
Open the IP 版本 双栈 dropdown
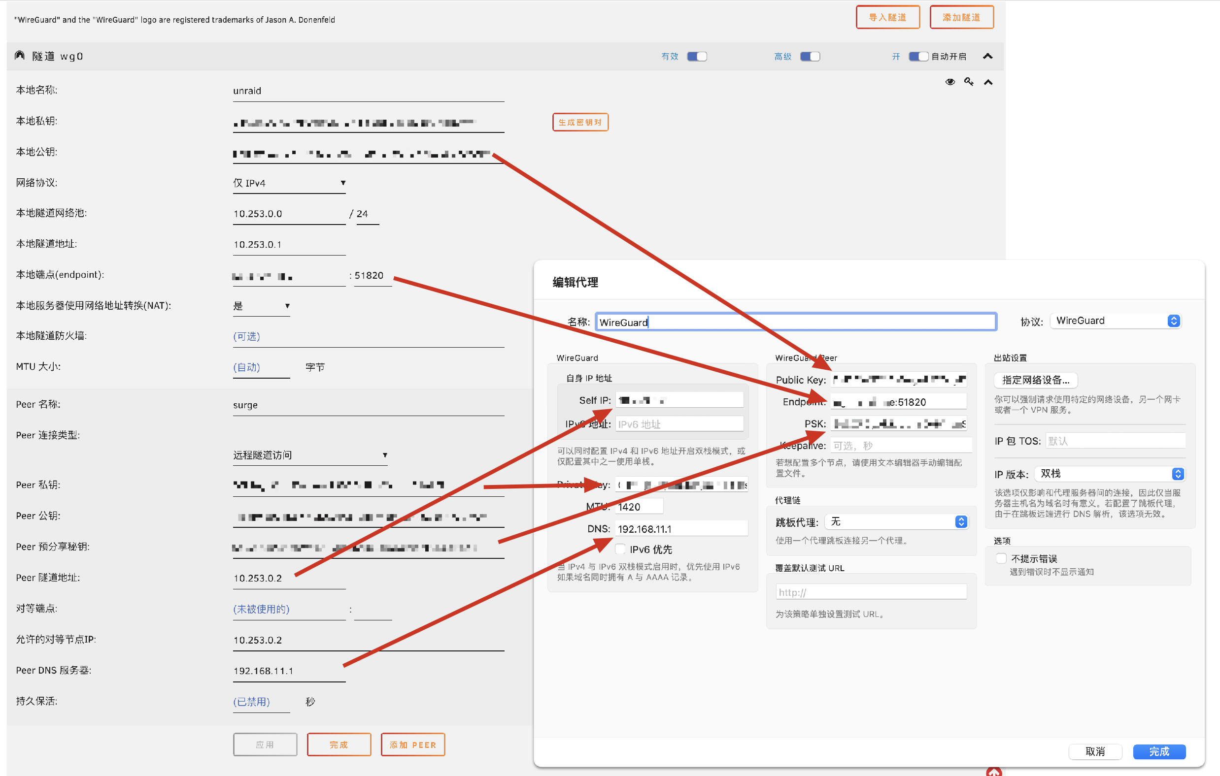pos(1110,474)
